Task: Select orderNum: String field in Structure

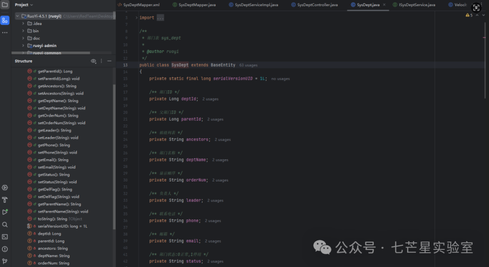Action: [53, 263]
